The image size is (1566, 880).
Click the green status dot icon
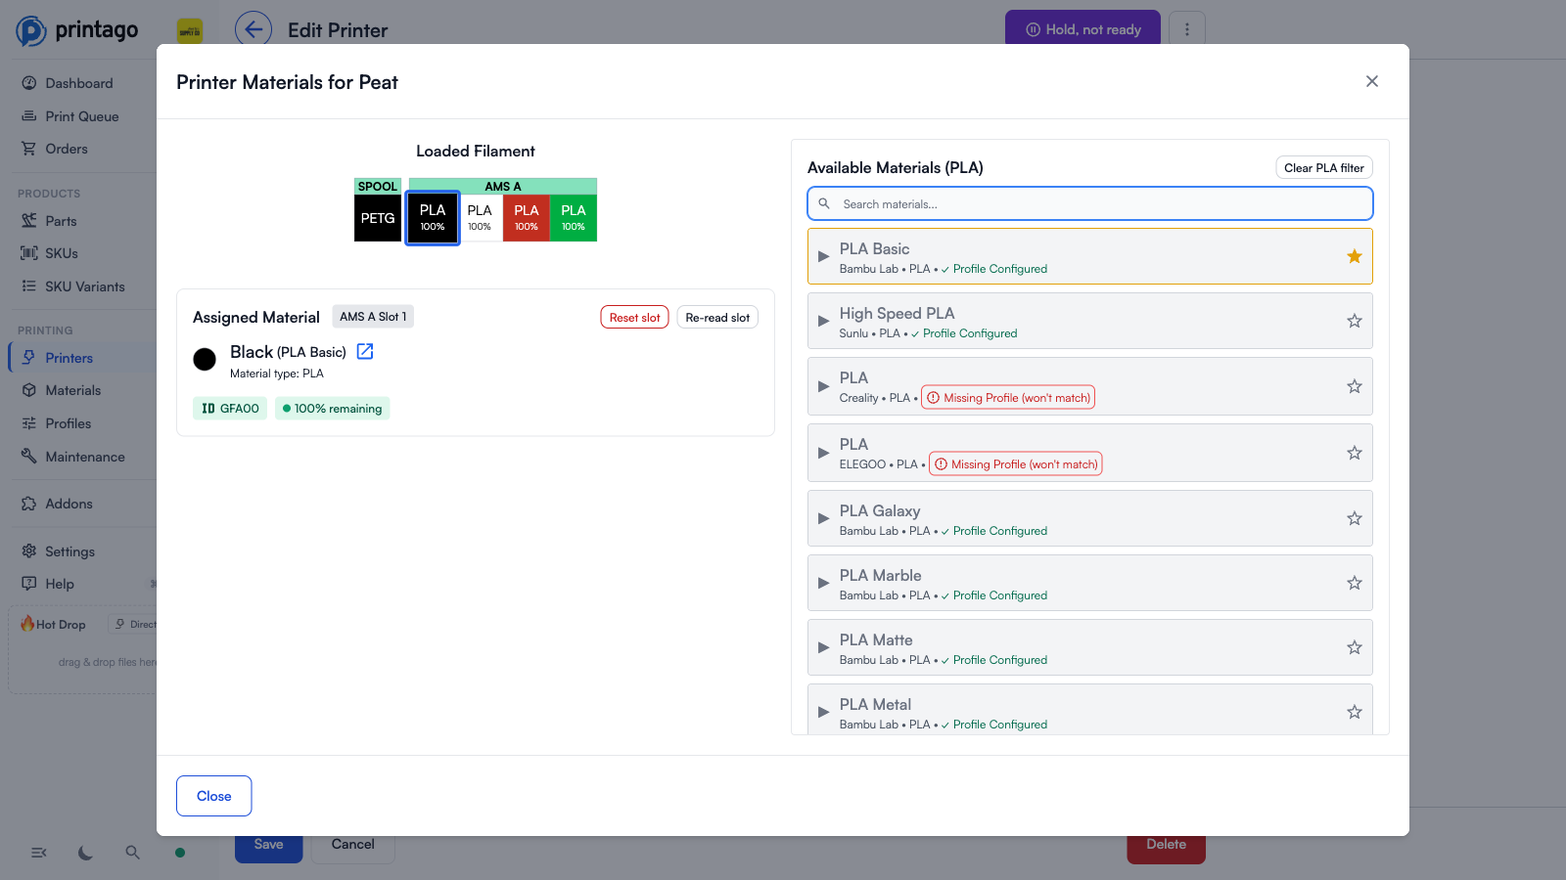[180, 853]
